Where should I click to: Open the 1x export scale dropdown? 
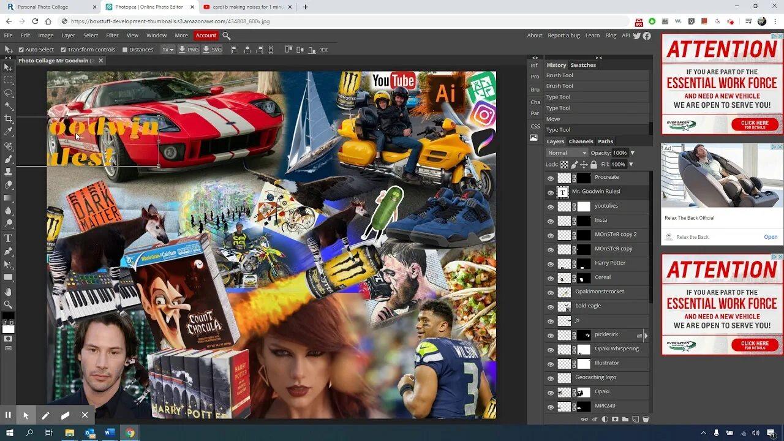pyautogui.click(x=167, y=50)
